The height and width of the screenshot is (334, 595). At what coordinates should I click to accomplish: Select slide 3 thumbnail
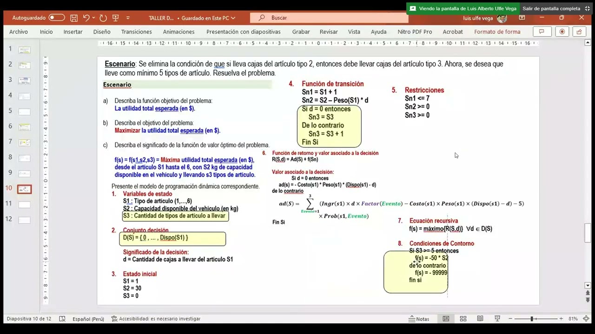pos(24,81)
